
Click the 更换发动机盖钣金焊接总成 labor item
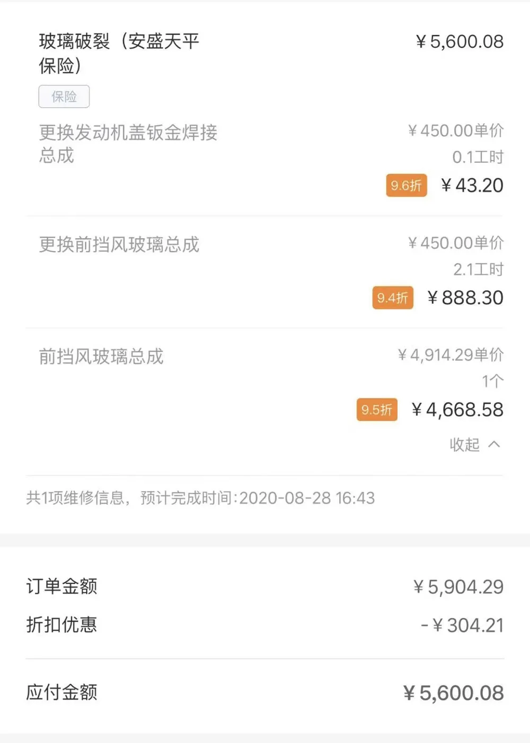[x=128, y=144]
